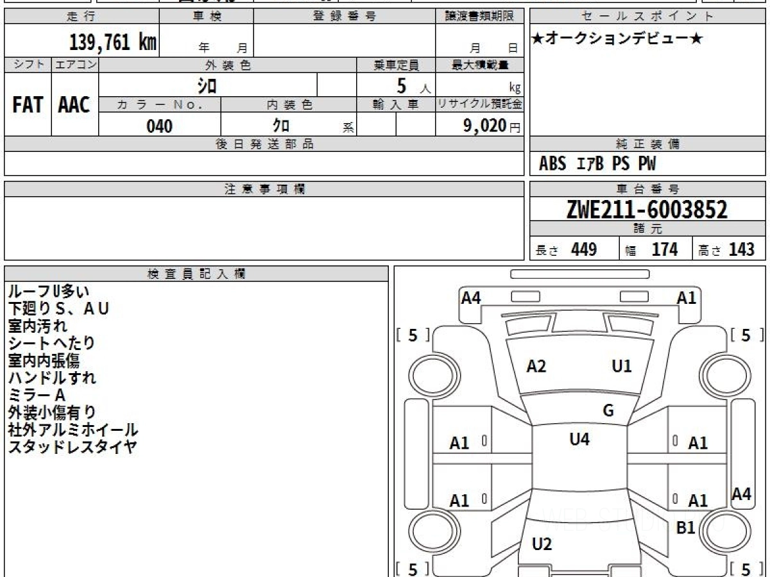Click the 室内汚れ note line

pyautogui.click(x=37, y=326)
